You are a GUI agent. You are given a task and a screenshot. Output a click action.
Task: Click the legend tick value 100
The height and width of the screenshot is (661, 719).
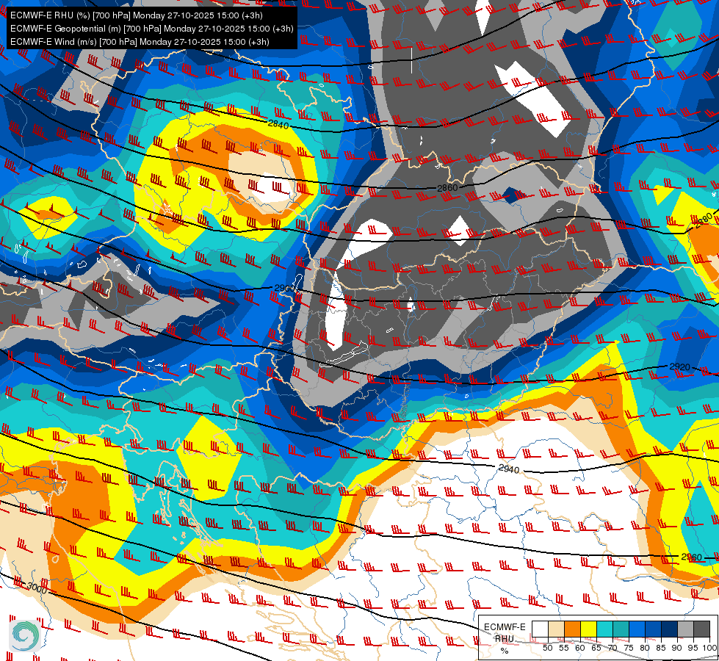tap(709, 648)
